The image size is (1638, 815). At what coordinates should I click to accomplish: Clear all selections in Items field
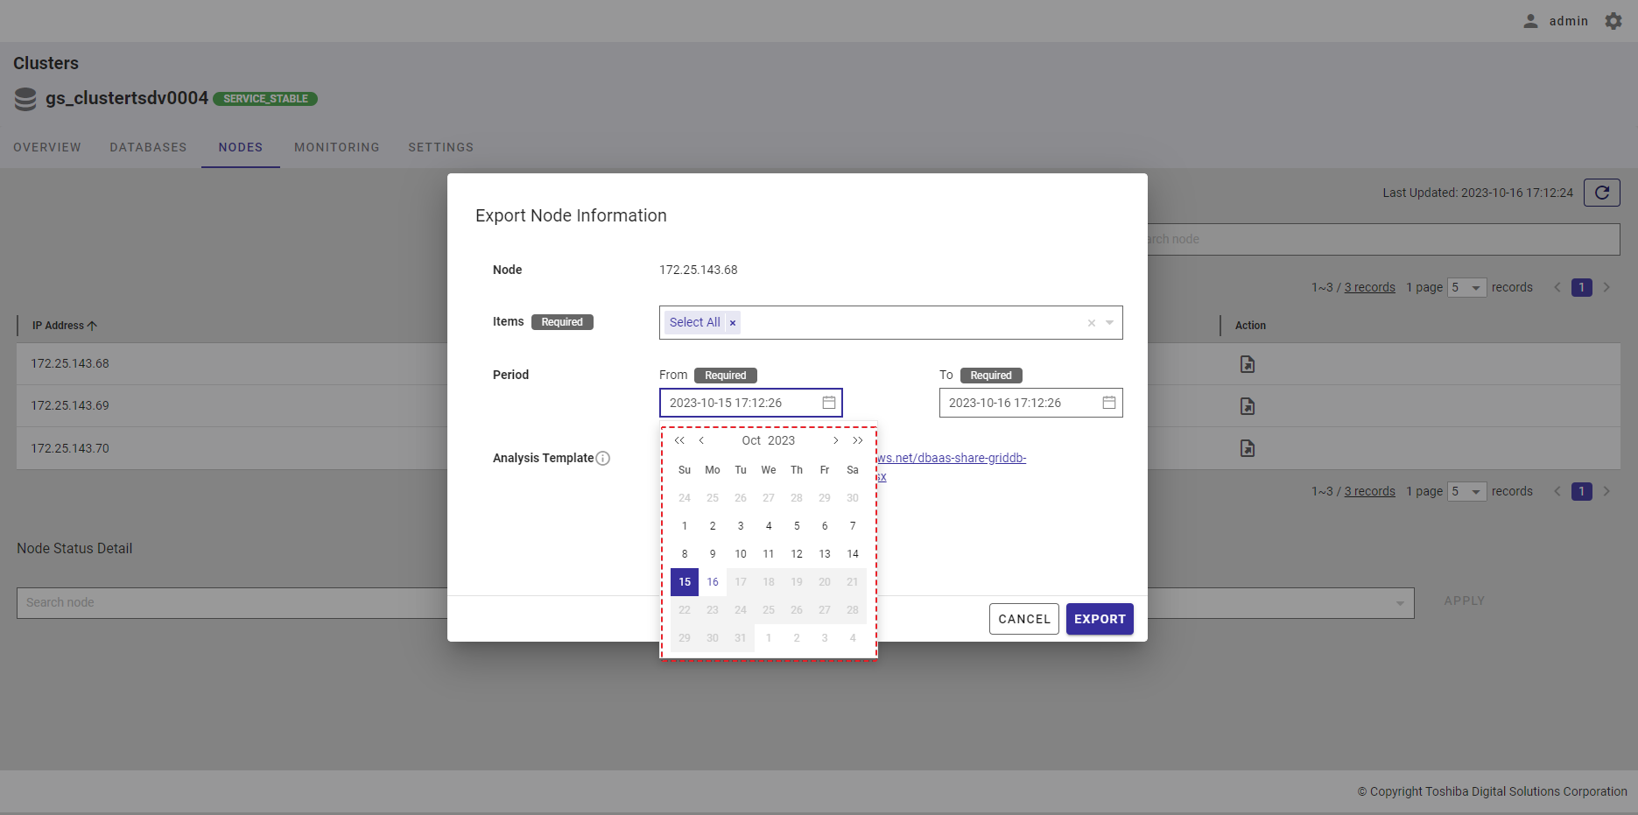point(1092,323)
